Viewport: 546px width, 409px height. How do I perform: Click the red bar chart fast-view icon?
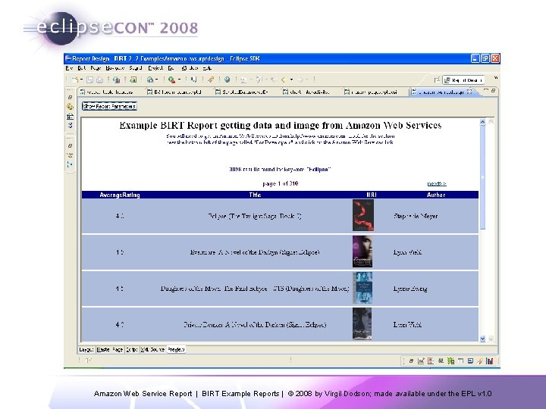click(490, 361)
